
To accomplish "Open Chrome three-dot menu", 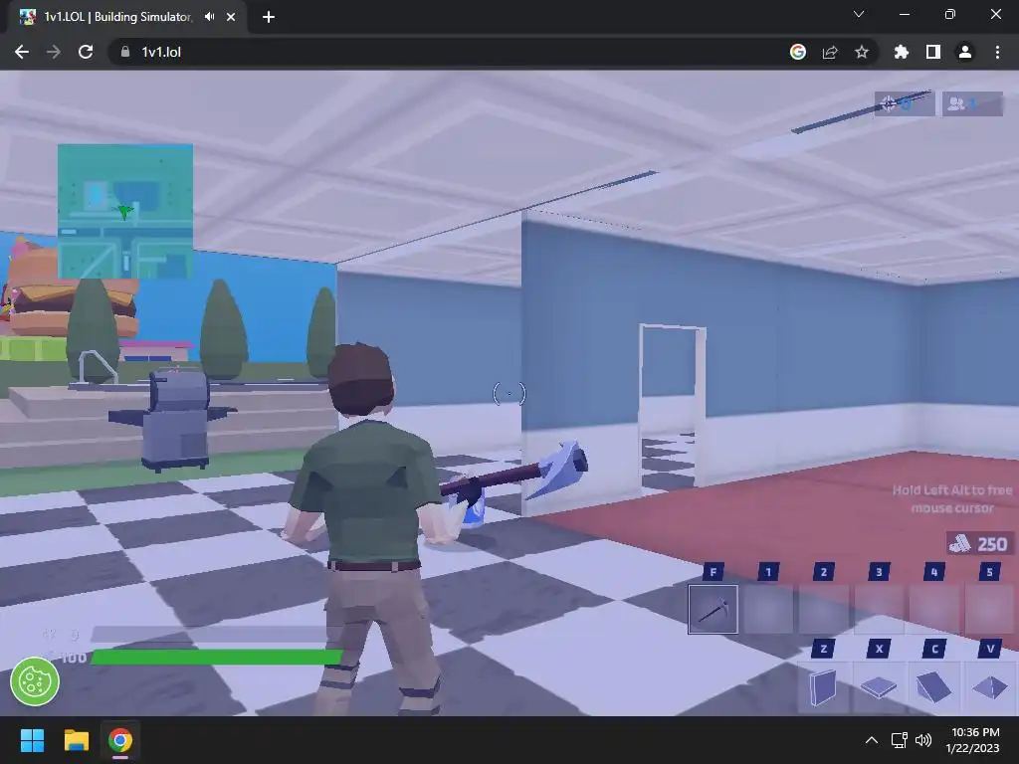I will [x=997, y=52].
